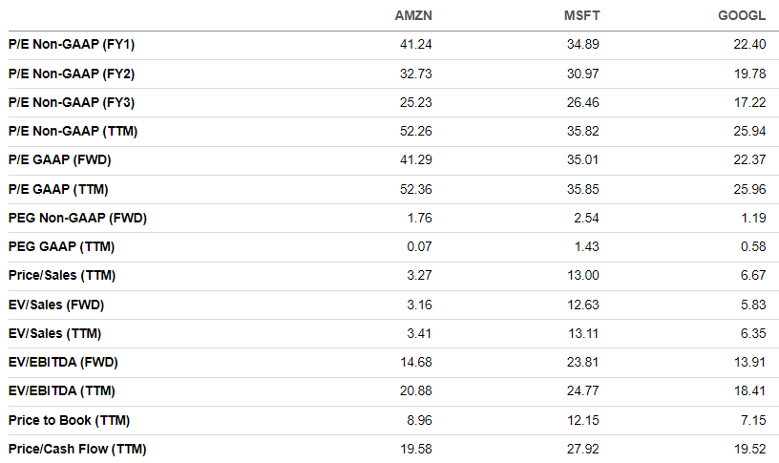Select the EV/EBITDA (FWD) row label
The image size is (779, 463).
pyautogui.click(x=63, y=363)
